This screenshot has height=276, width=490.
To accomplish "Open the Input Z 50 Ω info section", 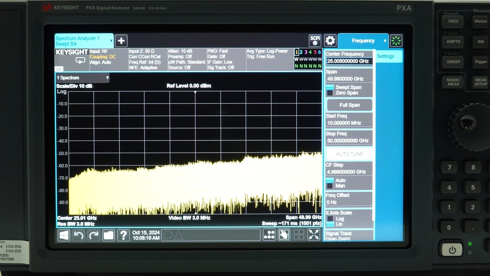I will 148,59.
